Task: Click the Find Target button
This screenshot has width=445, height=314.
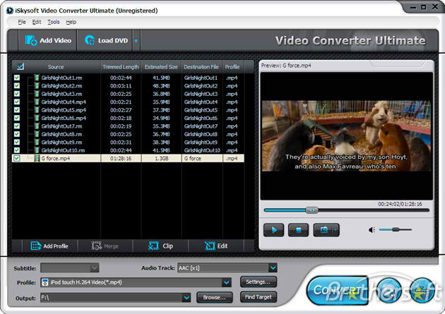Action: click(x=259, y=297)
